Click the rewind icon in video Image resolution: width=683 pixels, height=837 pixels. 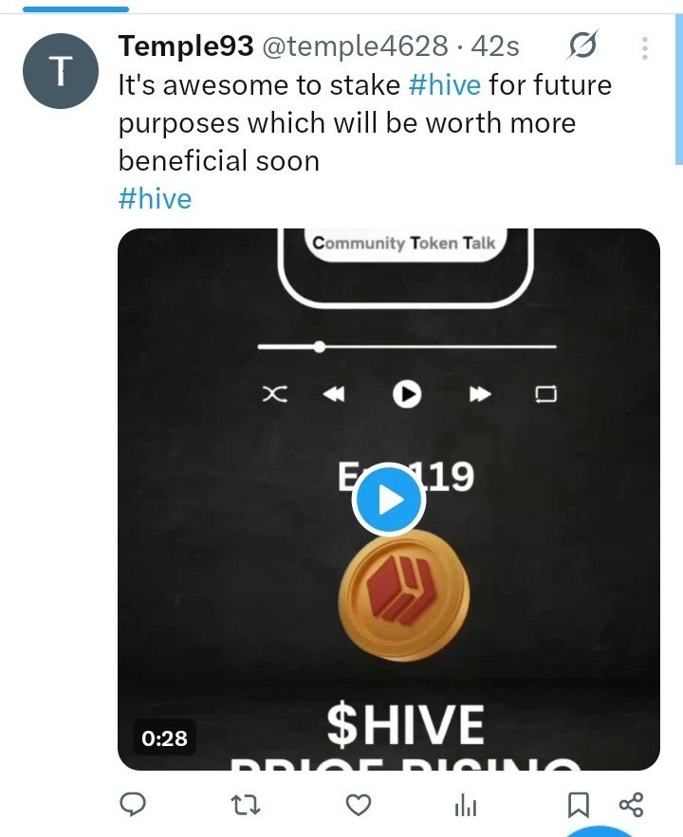(334, 394)
